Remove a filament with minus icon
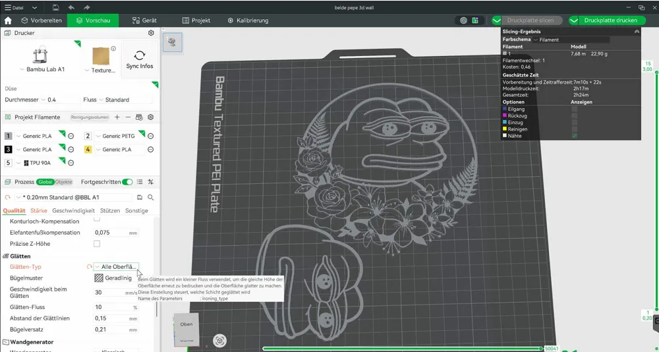 [128, 117]
